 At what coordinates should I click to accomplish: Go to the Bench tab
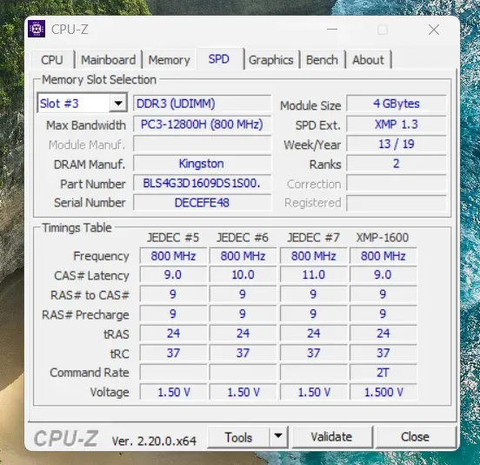click(322, 60)
